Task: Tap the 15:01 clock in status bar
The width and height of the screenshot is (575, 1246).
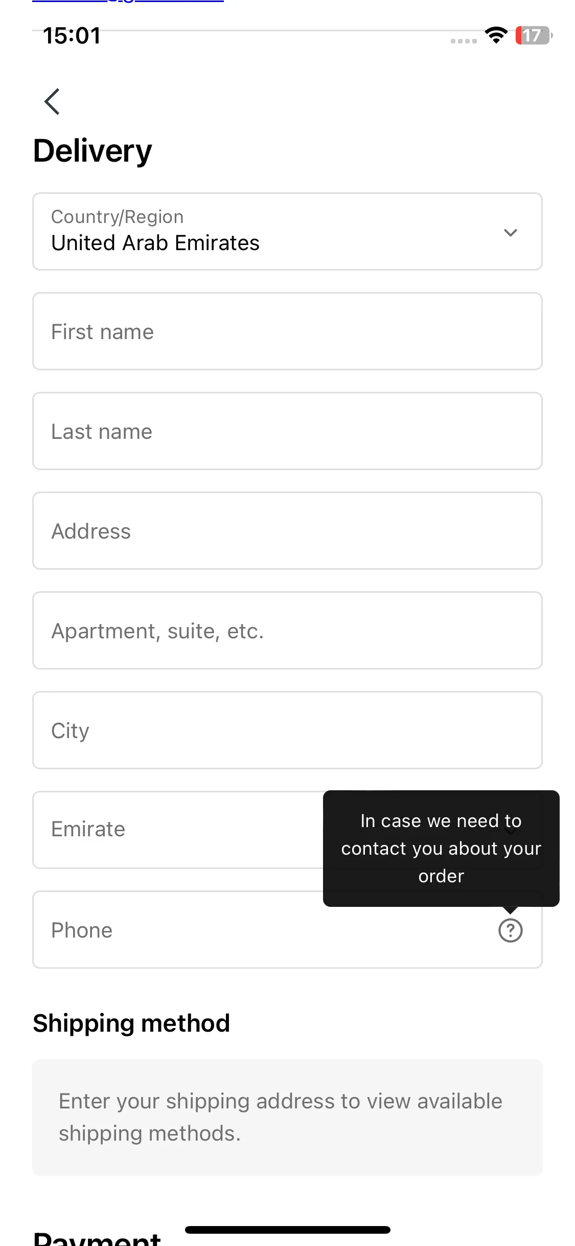Action: pyautogui.click(x=72, y=36)
